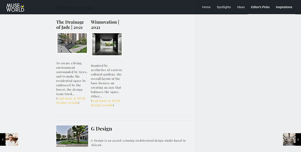Image resolution: width=301 pixels, height=152 pixels.
Task: Open the Winnovation entry image
Action: (x=107, y=44)
